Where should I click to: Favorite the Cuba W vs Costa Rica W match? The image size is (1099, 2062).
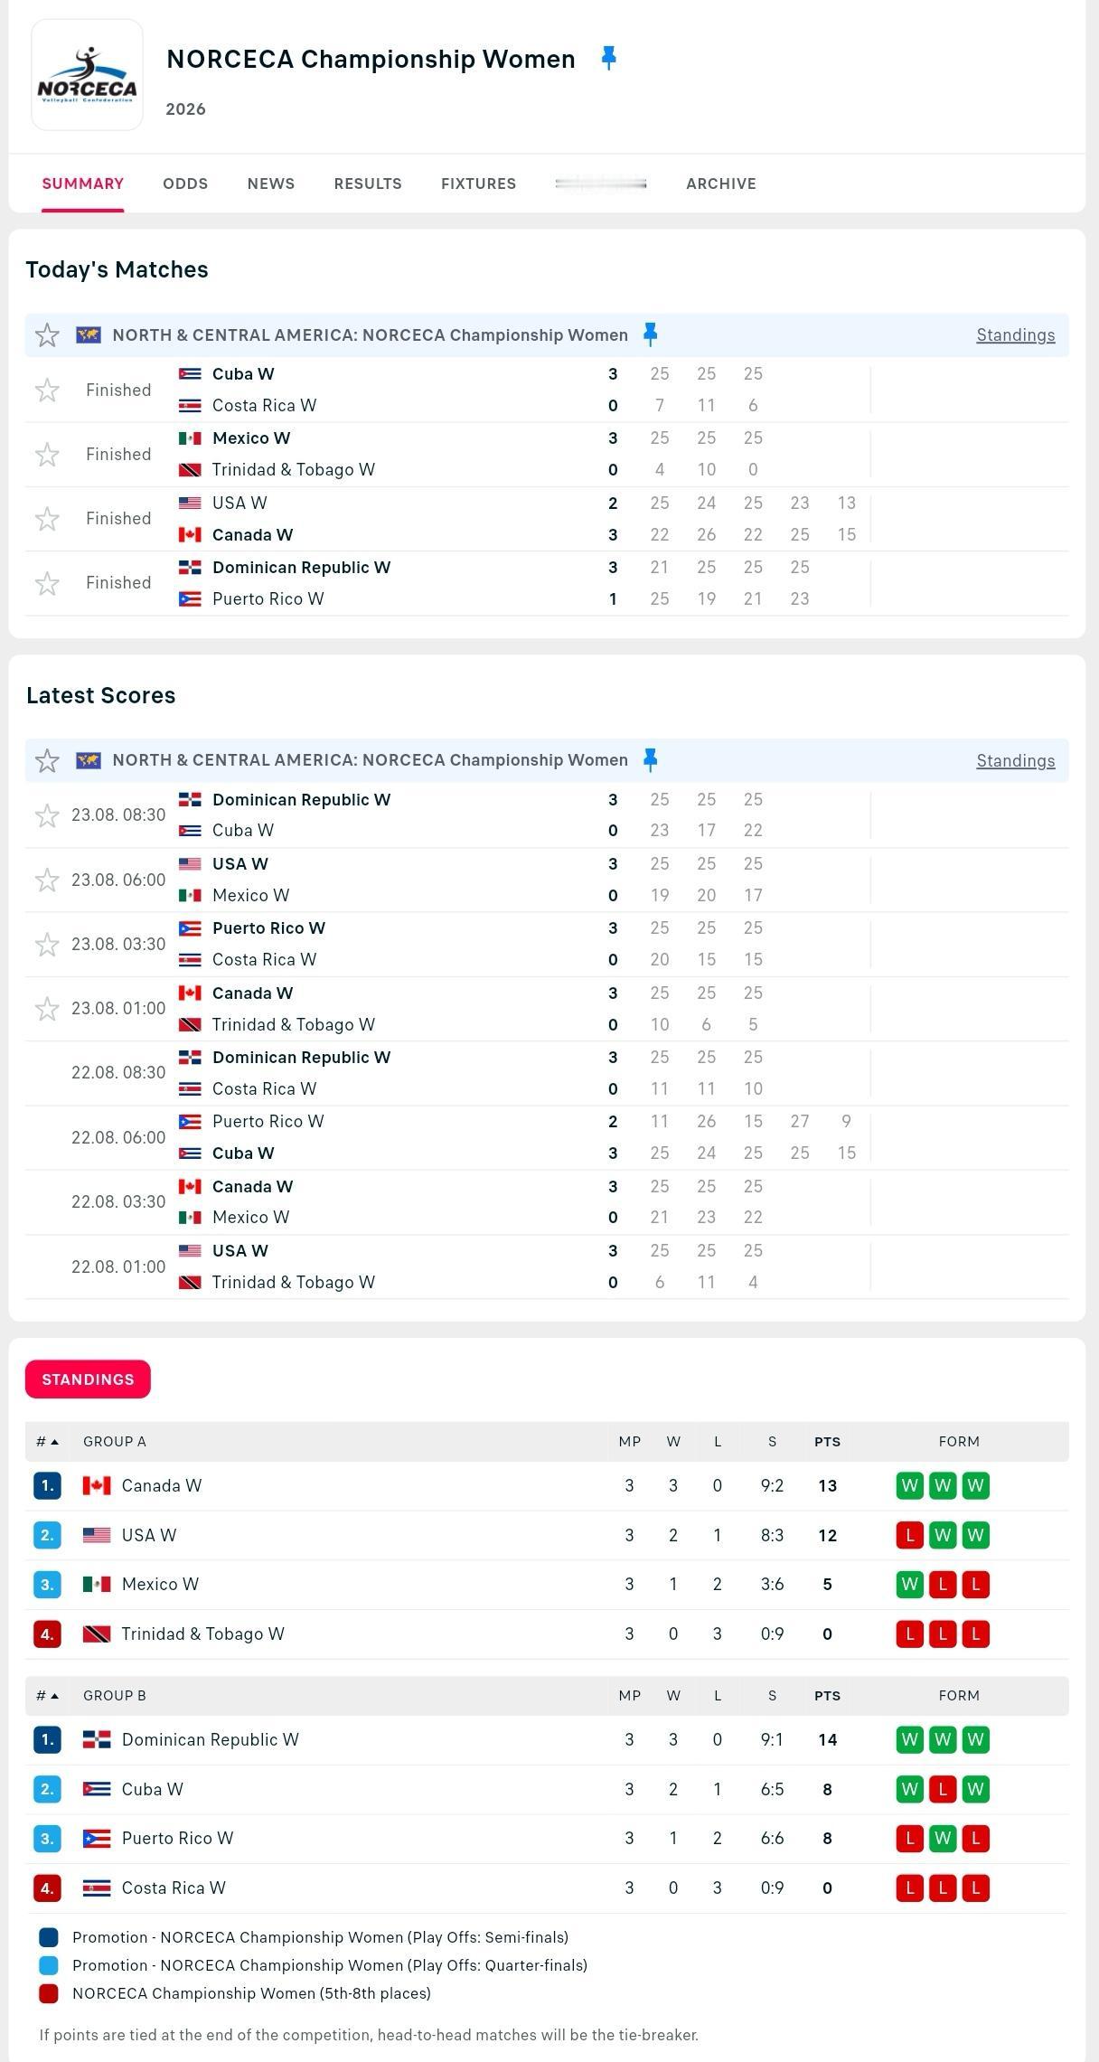47,390
